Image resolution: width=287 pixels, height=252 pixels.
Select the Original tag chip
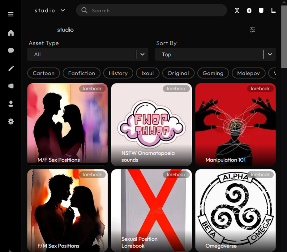point(178,73)
